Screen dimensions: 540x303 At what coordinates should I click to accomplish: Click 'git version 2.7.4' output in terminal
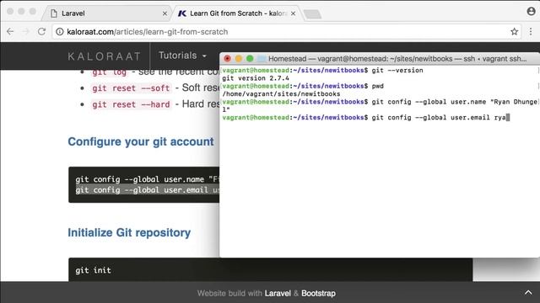coord(256,78)
